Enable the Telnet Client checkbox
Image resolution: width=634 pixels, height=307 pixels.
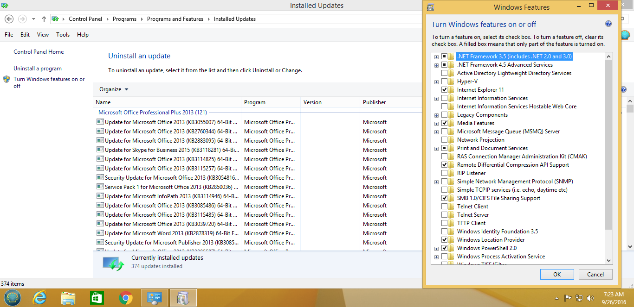[x=444, y=207]
